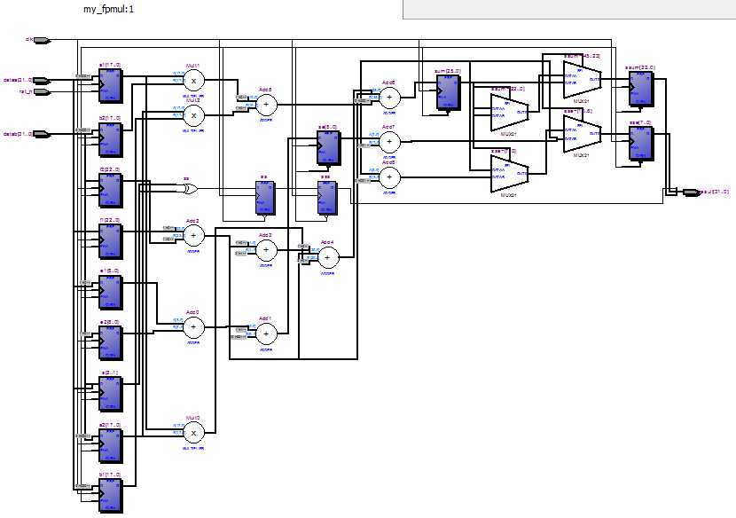Select the Mult1 multiplier block
The image size is (736, 518).
tap(193, 81)
